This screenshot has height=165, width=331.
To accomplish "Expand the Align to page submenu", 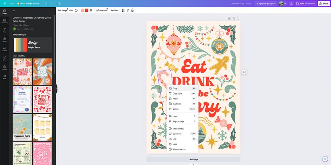I will [x=182, y=121].
